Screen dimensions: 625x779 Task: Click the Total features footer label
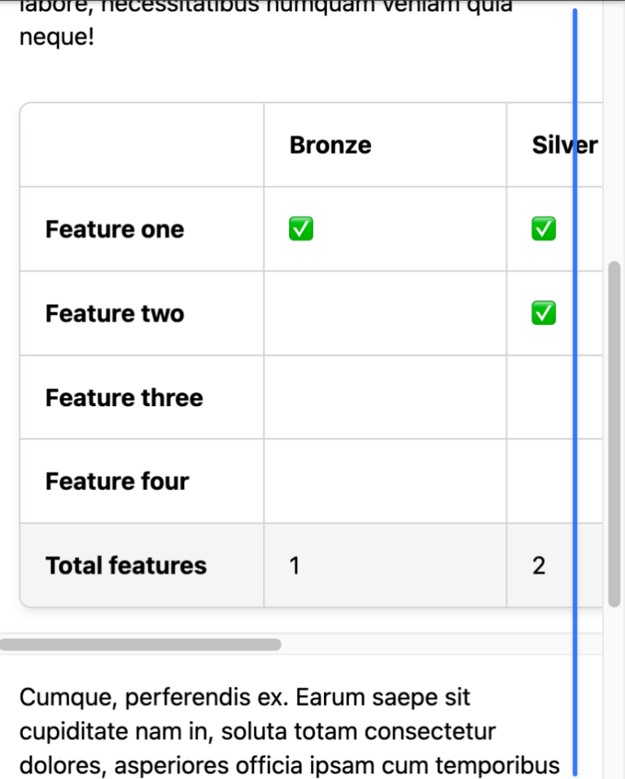point(125,566)
